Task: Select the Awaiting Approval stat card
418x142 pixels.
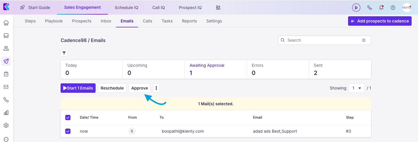Action: point(216,69)
